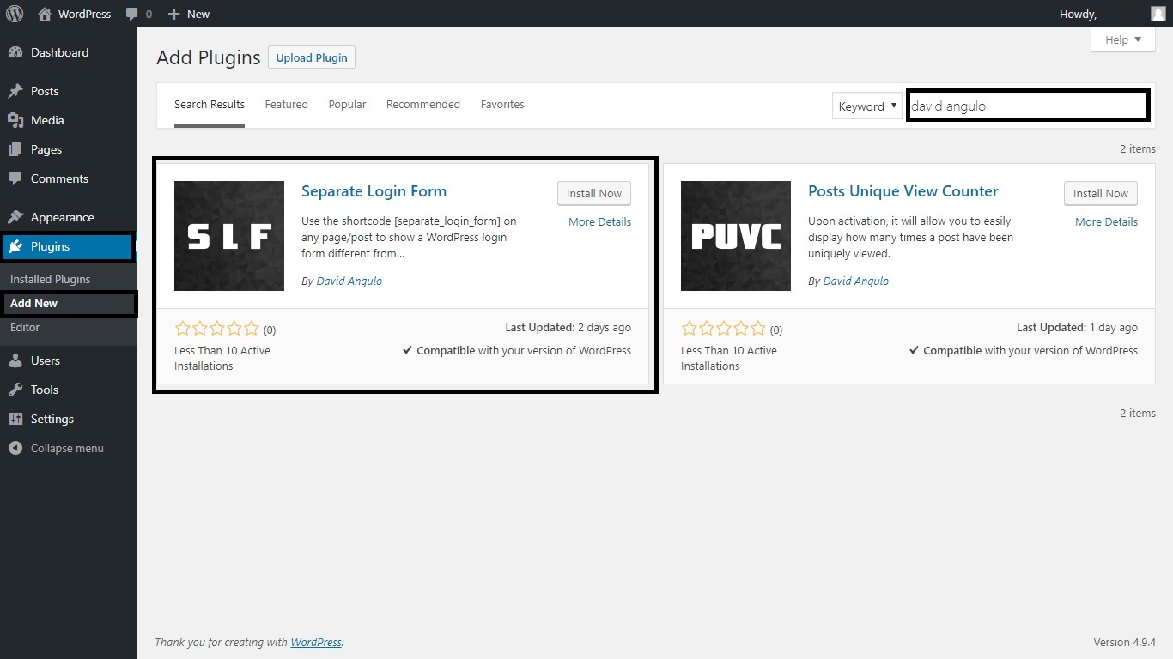Click the WordPress logo icon in the admin bar
Image resolution: width=1173 pixels, height=659 pixels.
(15, 14)
